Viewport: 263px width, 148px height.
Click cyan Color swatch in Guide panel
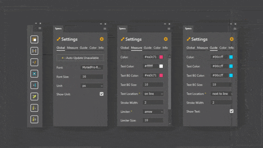point(231,57)
